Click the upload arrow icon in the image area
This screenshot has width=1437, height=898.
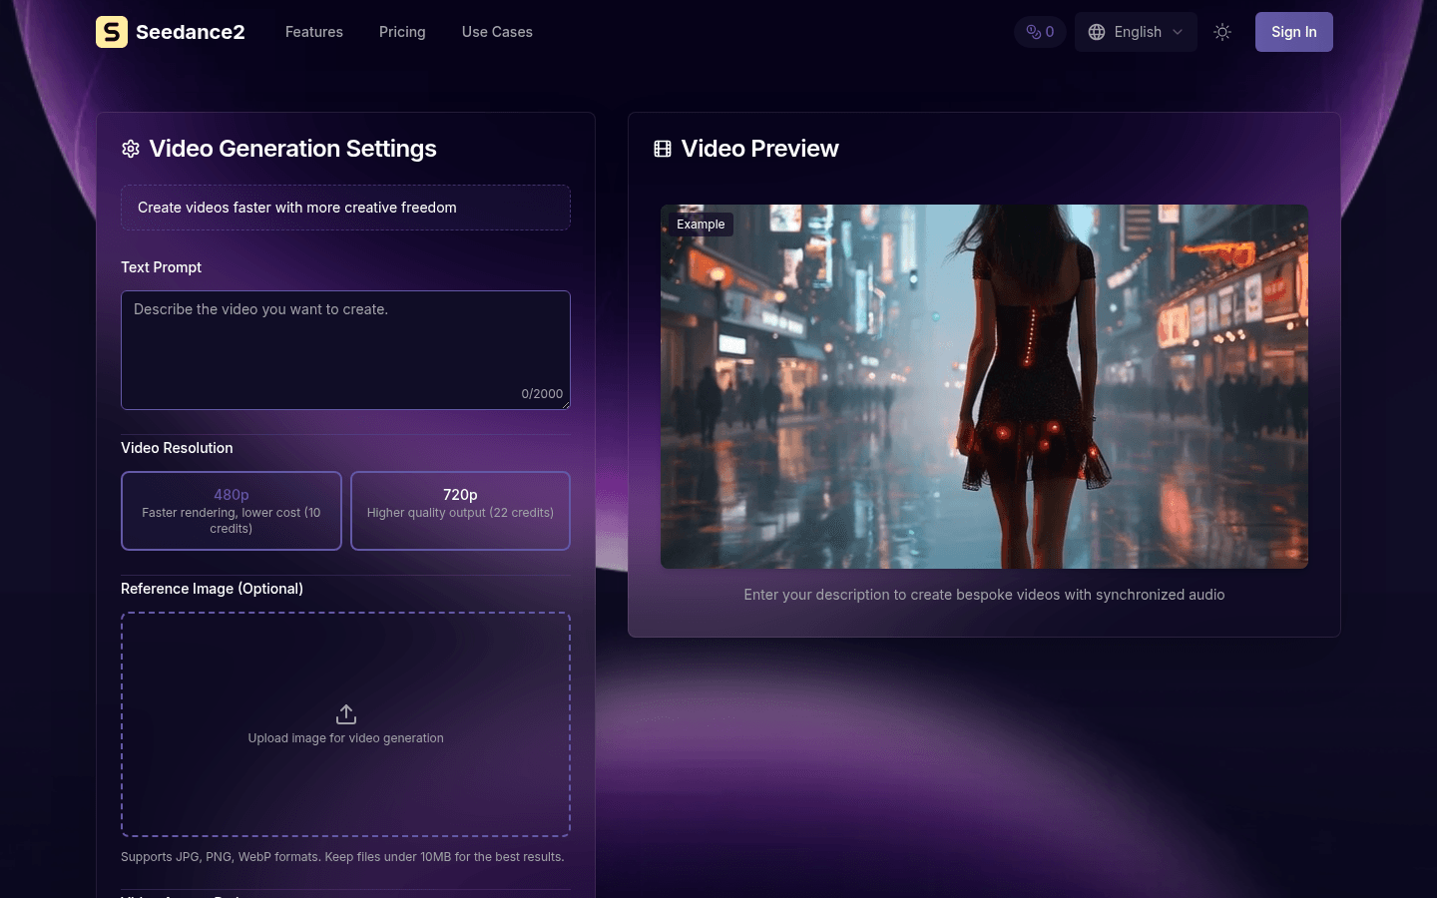345,713
